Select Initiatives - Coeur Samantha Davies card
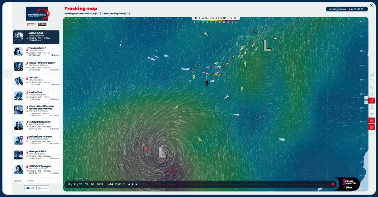The image size is (378, 197). 36,140
